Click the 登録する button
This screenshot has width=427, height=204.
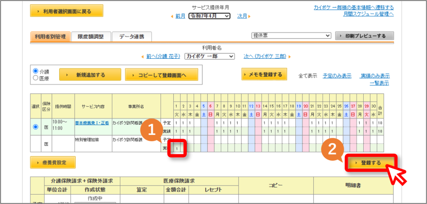click(x=370, y=163)
